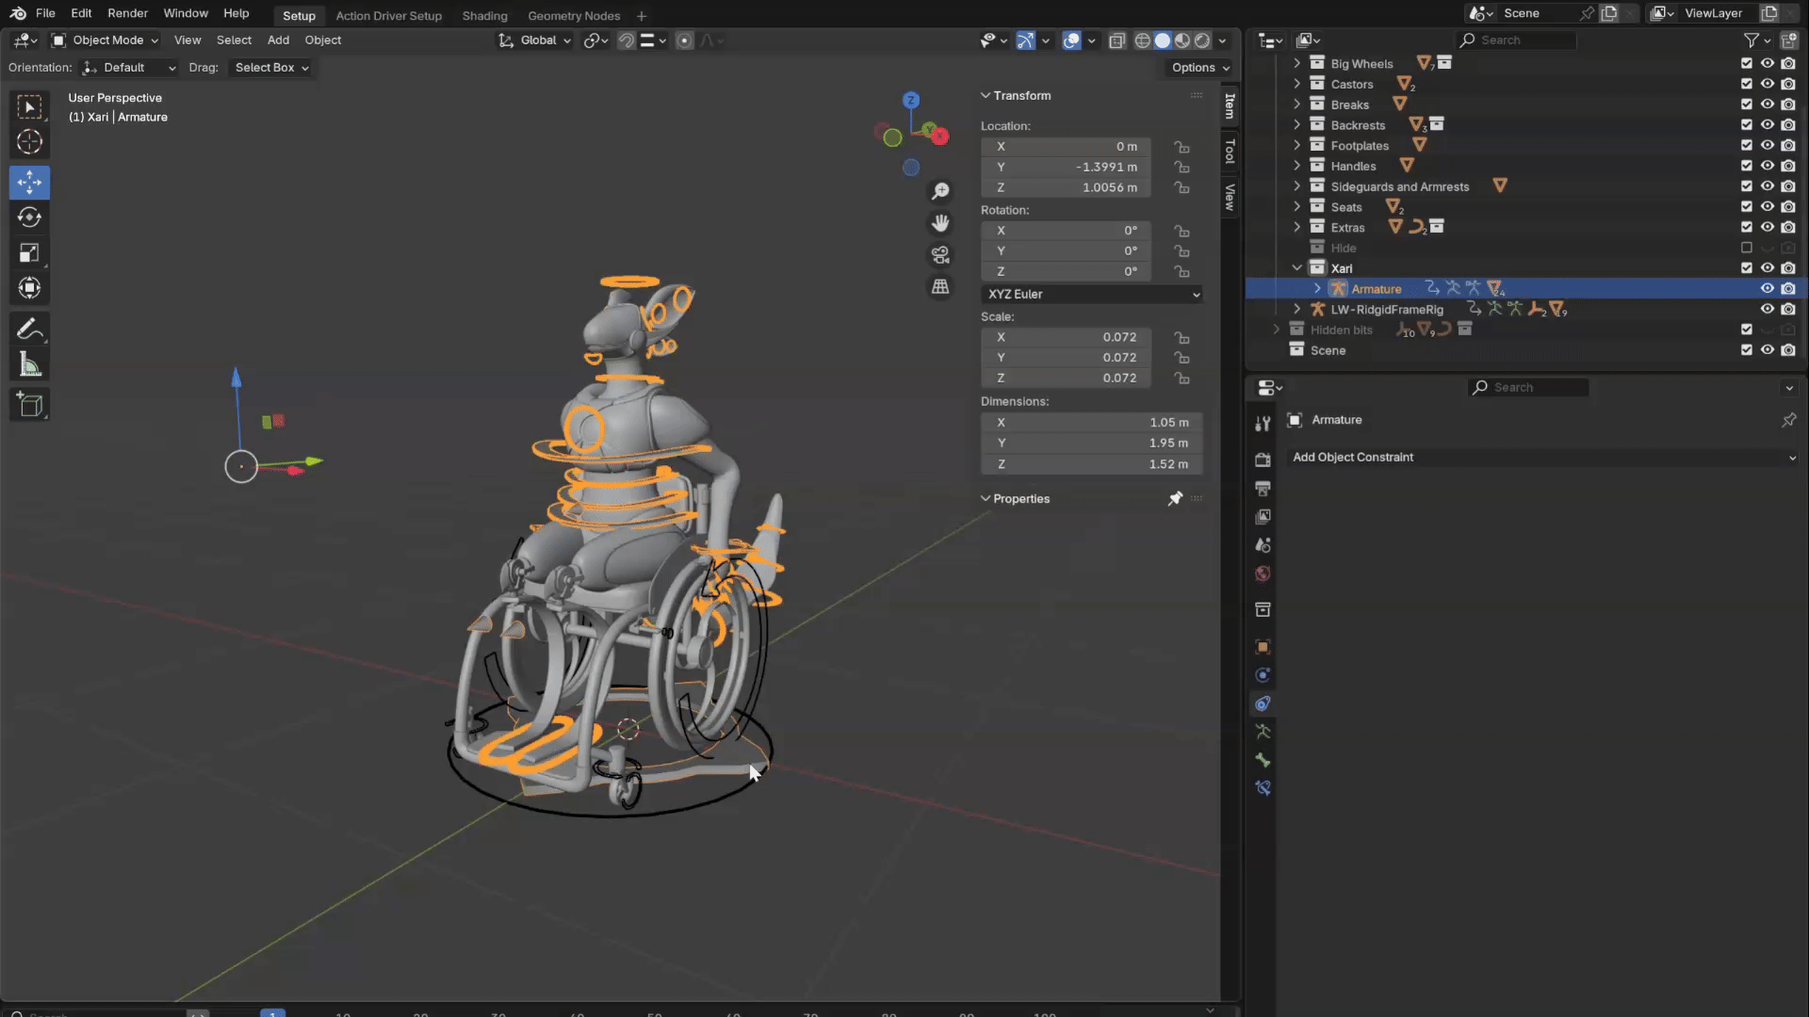Image resolution: width=1809 pixels, height=1017 pixels.
Task: Click the Options button in header
Action: tap(1199, 68)
